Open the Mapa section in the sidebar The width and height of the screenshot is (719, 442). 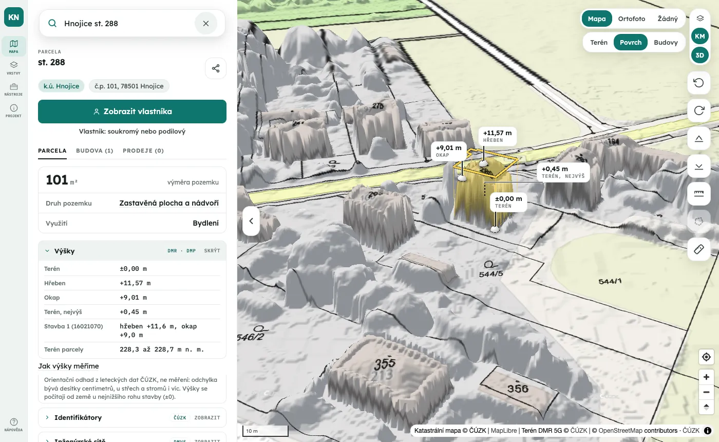tap(13, 46)
